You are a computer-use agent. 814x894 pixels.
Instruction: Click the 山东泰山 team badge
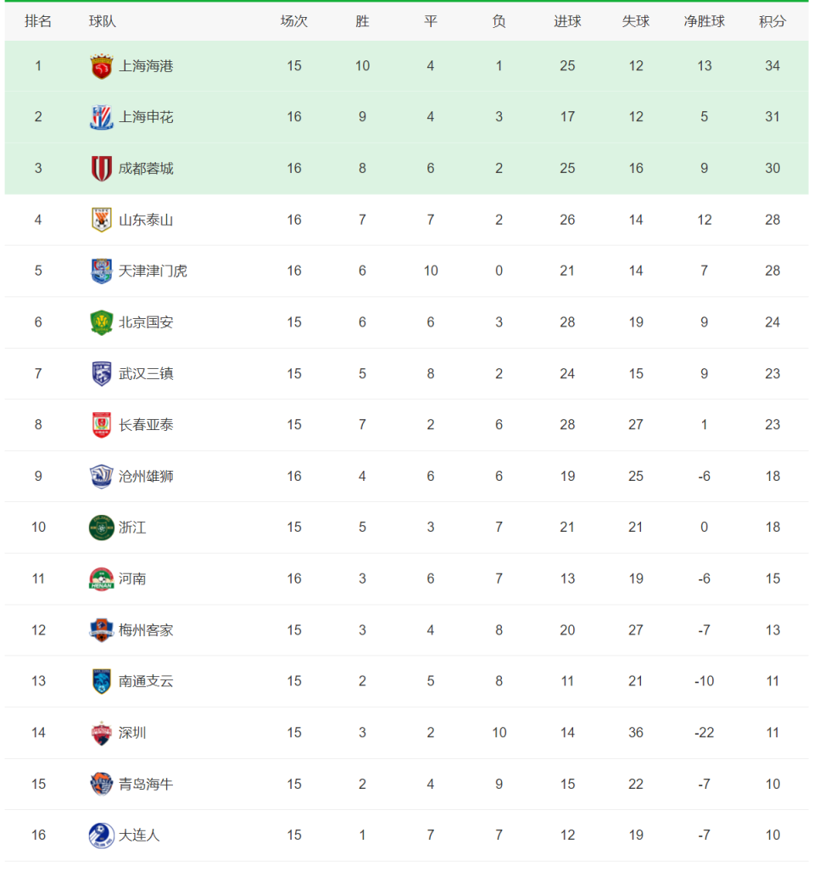[102, 220]
